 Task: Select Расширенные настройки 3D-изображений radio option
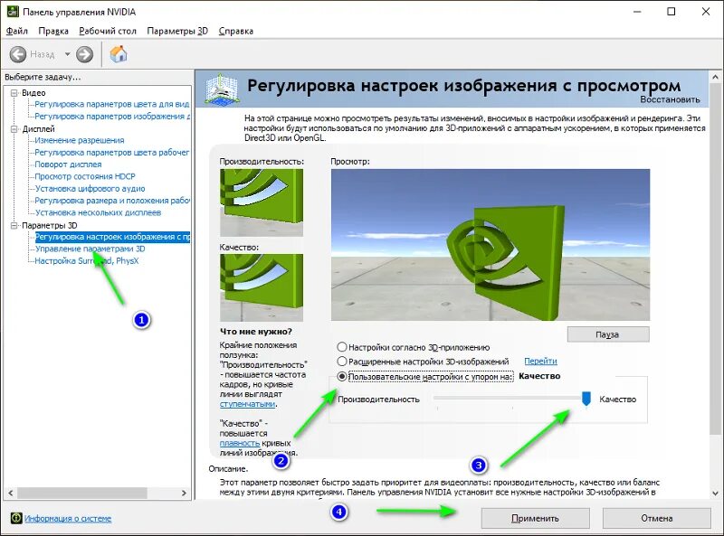pos(342,362)
